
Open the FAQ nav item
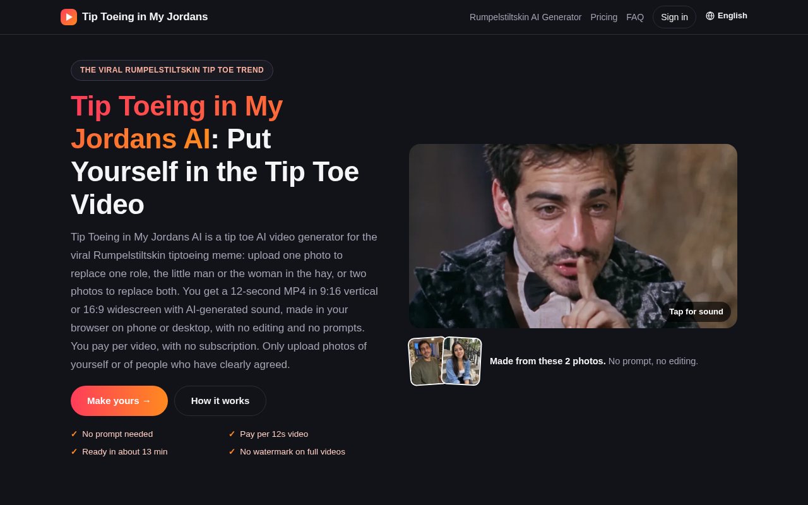tap(635, 17)
